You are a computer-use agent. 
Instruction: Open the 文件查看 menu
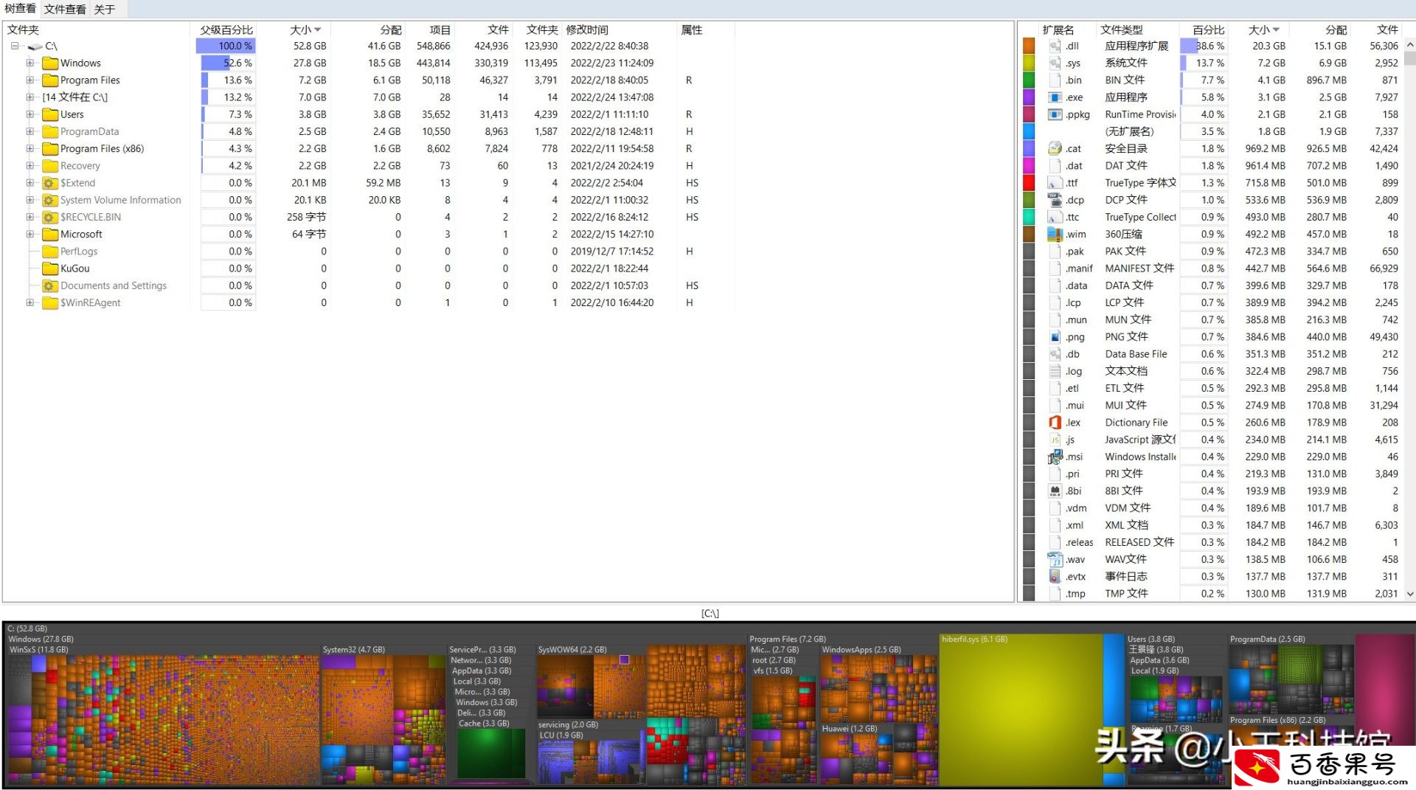65,9
